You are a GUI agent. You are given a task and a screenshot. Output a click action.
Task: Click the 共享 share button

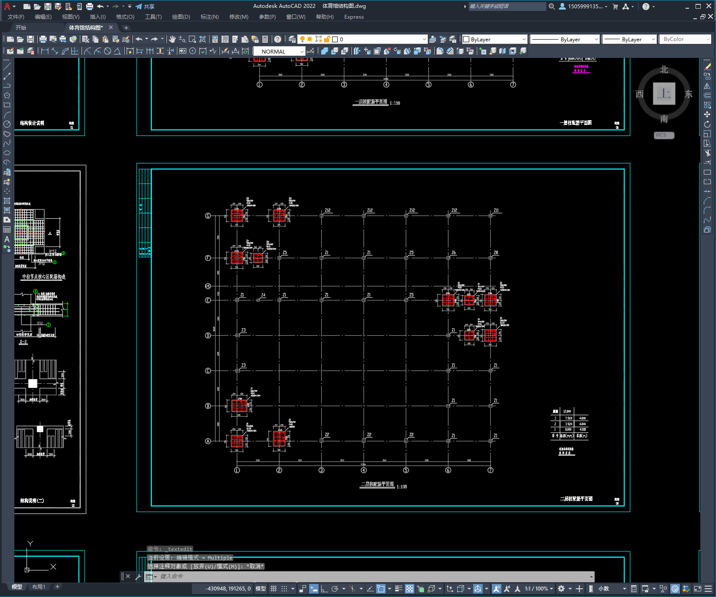(x=145, y=7)
